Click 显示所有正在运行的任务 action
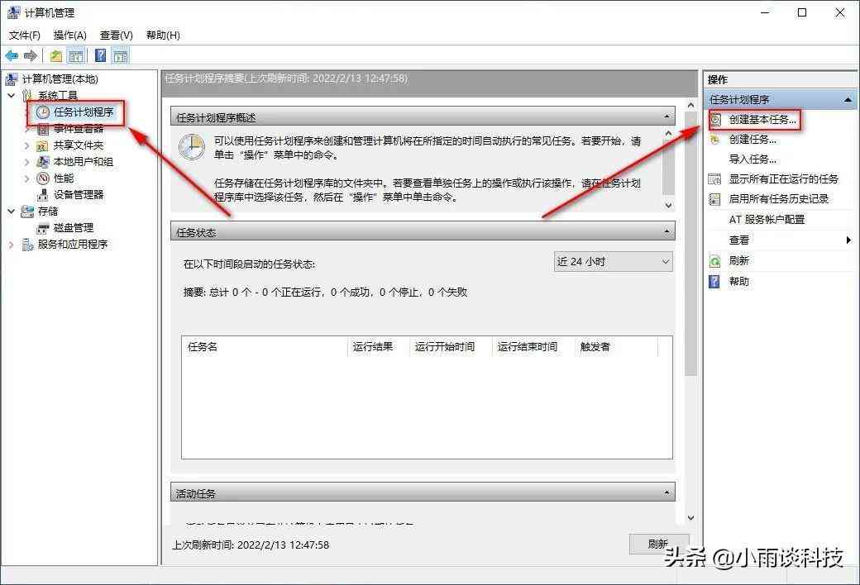 pos(783,178)
